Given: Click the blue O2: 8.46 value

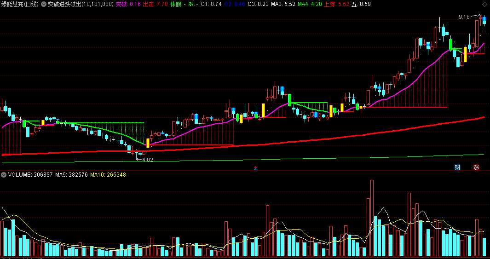Looking at the screenshot, I should click(234, 5).
